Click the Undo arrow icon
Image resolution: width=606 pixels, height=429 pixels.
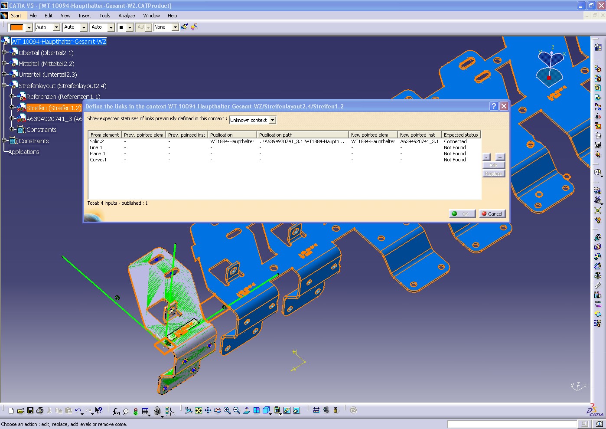coord(78,410)
